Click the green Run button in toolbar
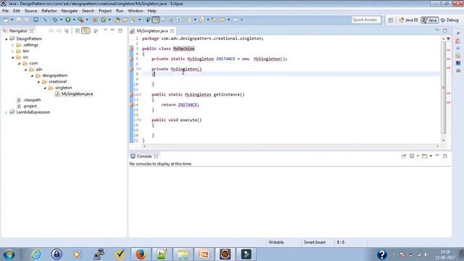This screenshot has height=261, width=464. coord(67,20)
